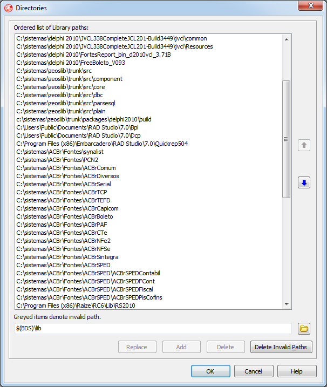Click the Directories window app icon

pyautogui.click(x=9, y=8)
